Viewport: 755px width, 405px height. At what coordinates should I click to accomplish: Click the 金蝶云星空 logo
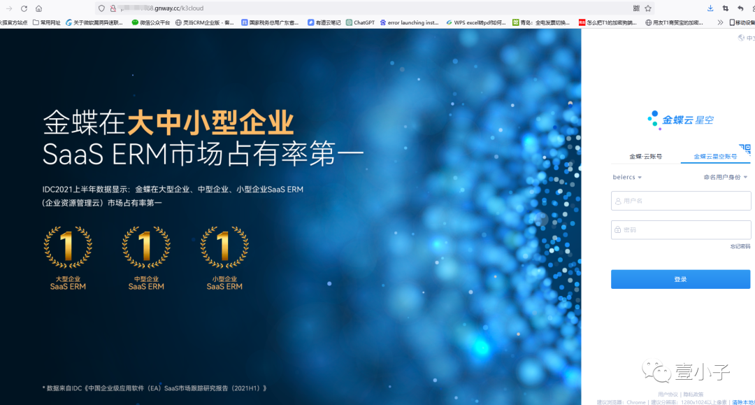(x=680, y=120)
